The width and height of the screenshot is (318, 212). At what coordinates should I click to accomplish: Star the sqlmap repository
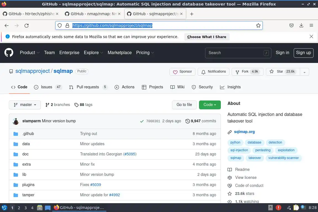(x=283, y=72)
